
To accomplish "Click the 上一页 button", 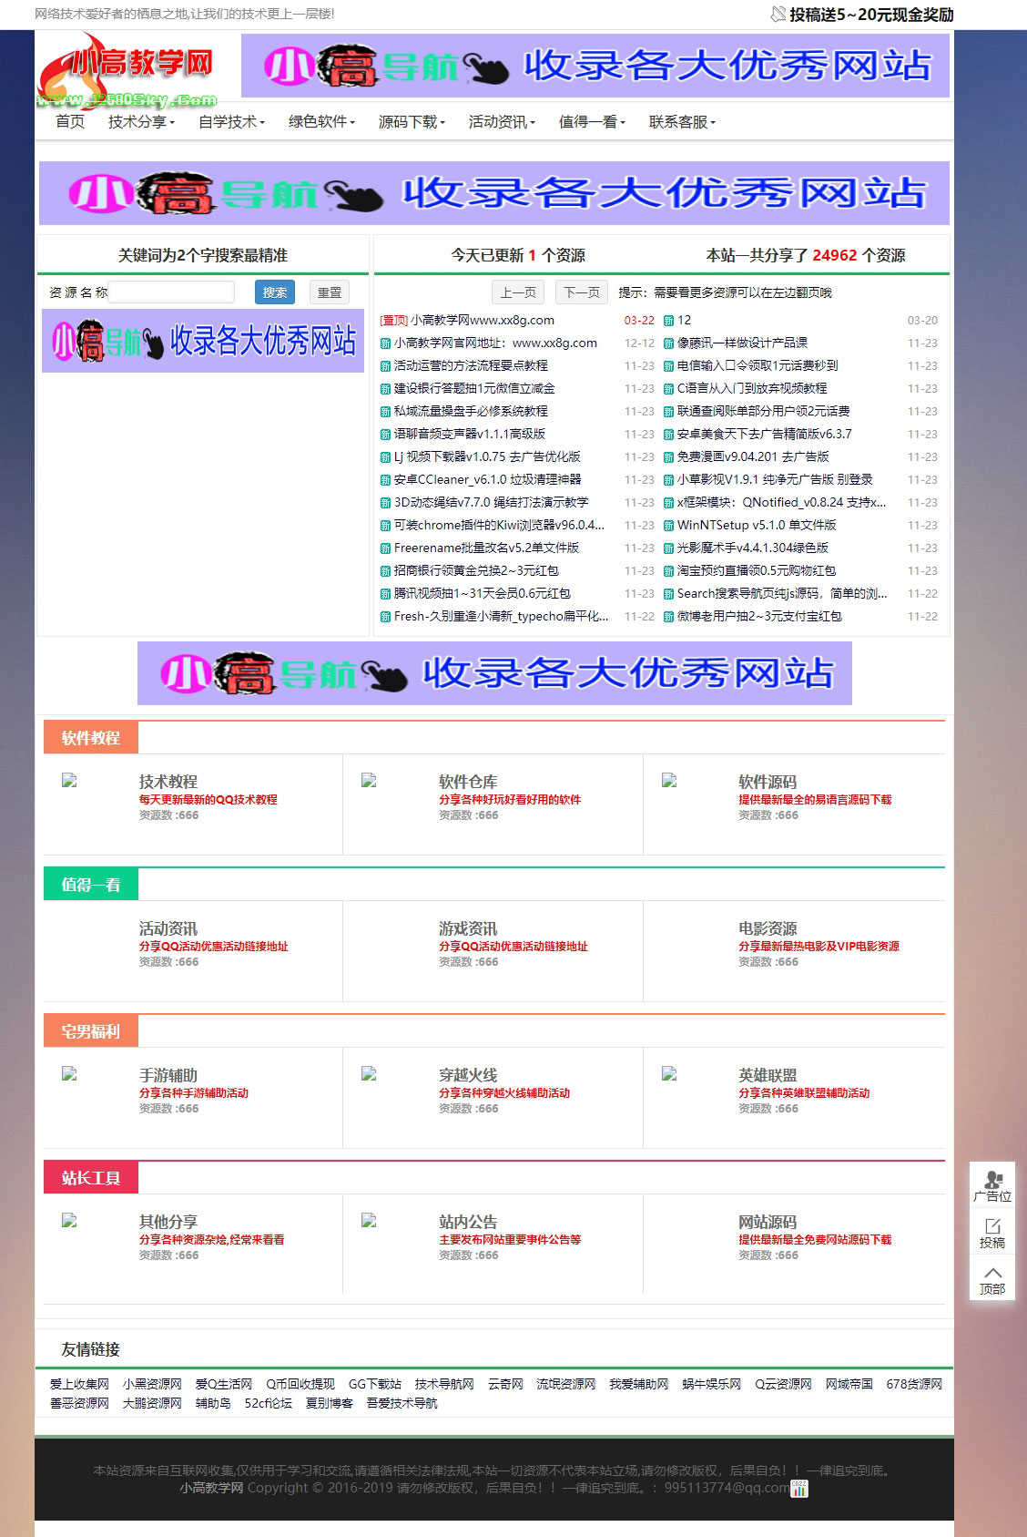I will 518,292.
